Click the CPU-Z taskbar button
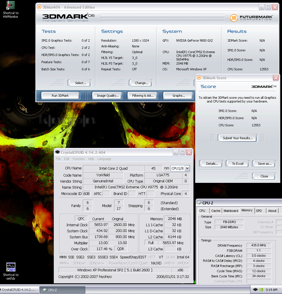Image resolution: width=282 pixels, height=294 pixels. click(x=62, y=290)
